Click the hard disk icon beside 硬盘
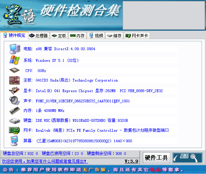The height and width of the screenshot is (174, 206). (15, 120)
